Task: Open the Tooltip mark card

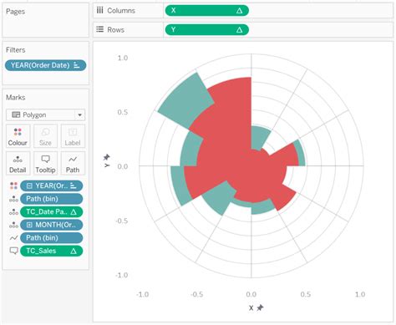Action: pyautogui.click(x=45, y=163)
